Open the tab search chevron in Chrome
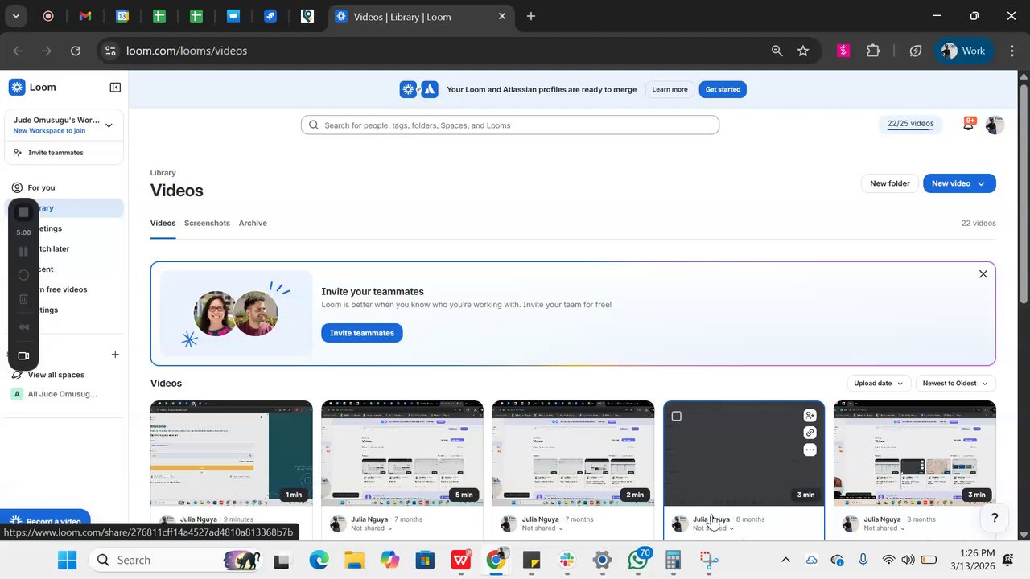Image resolution: width=1030 pixels, height=579 pixels. [x=15, y=16]
